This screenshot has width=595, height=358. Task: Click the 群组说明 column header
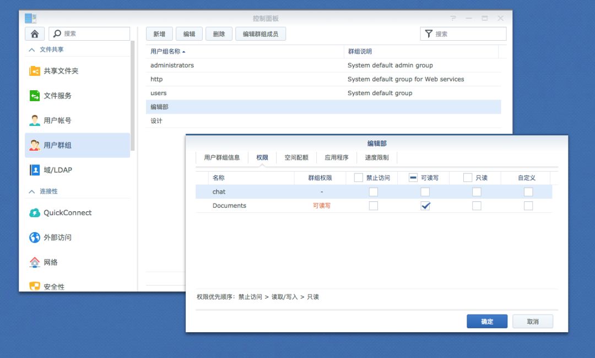(x=421, y=52)
